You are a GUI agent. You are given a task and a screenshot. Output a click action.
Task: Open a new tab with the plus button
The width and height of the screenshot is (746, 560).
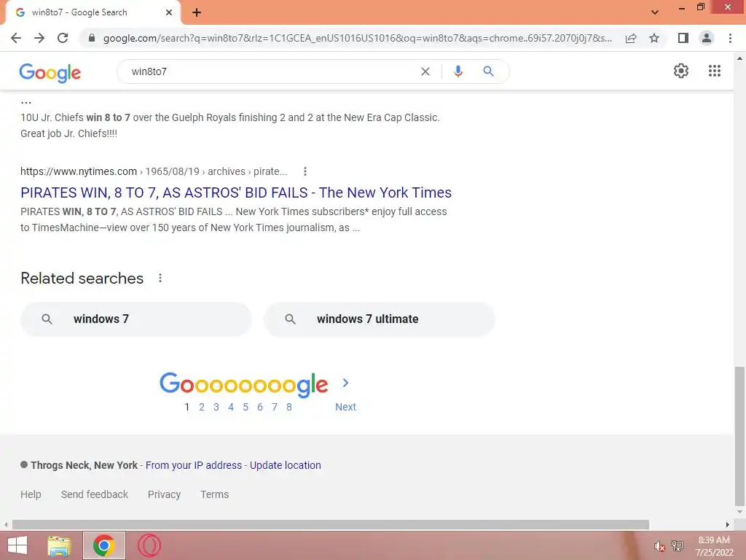197,13
